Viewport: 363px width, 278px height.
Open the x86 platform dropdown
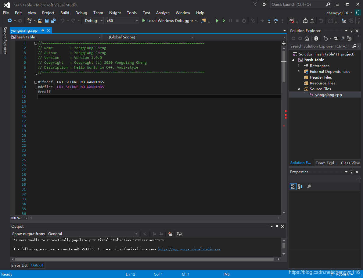pyautogui.click(x=122, y=21)
